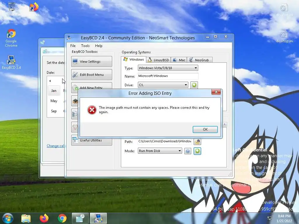This screenshot has width=299, height=224.
Task: Click the small arrow scroll button right of dialog
Action: click(x=225, y=124)
